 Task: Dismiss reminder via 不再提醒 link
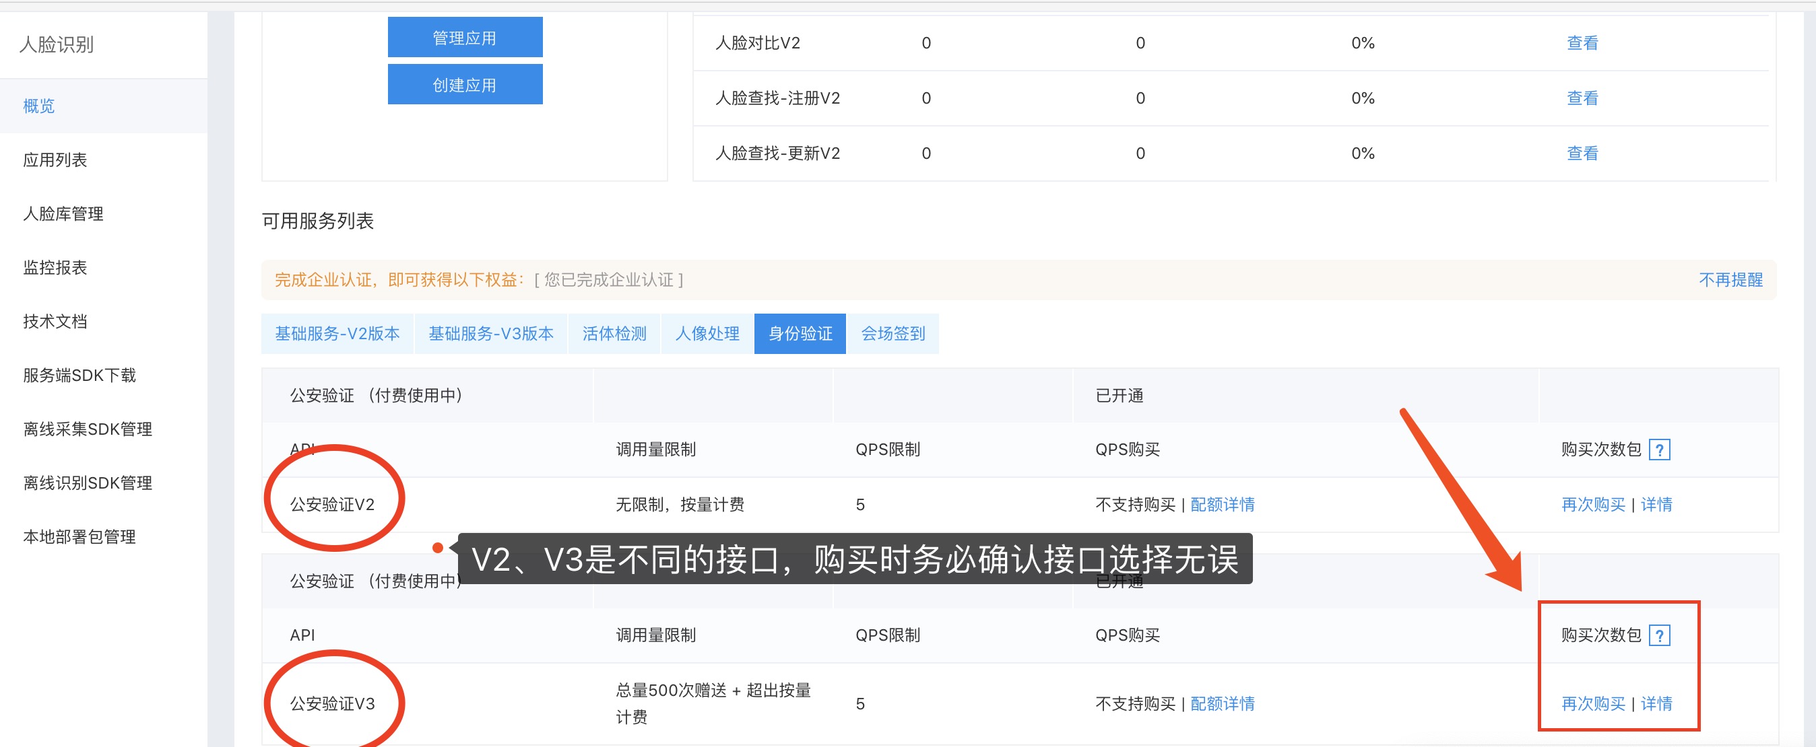pyautogui.click(x=1730, y=279)
